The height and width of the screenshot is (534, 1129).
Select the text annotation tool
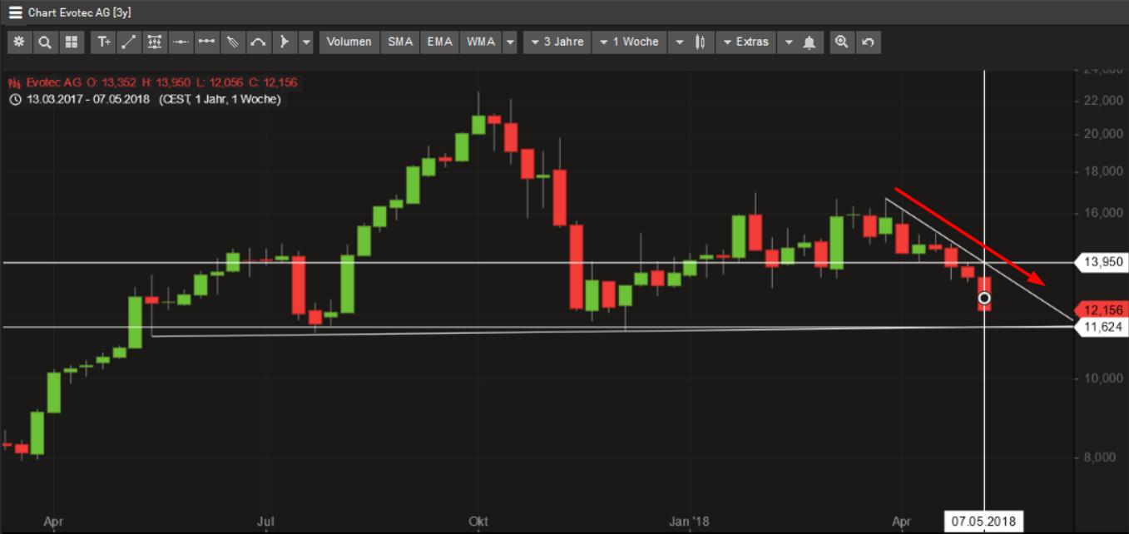pyautogui.click(x=104, y=42)
